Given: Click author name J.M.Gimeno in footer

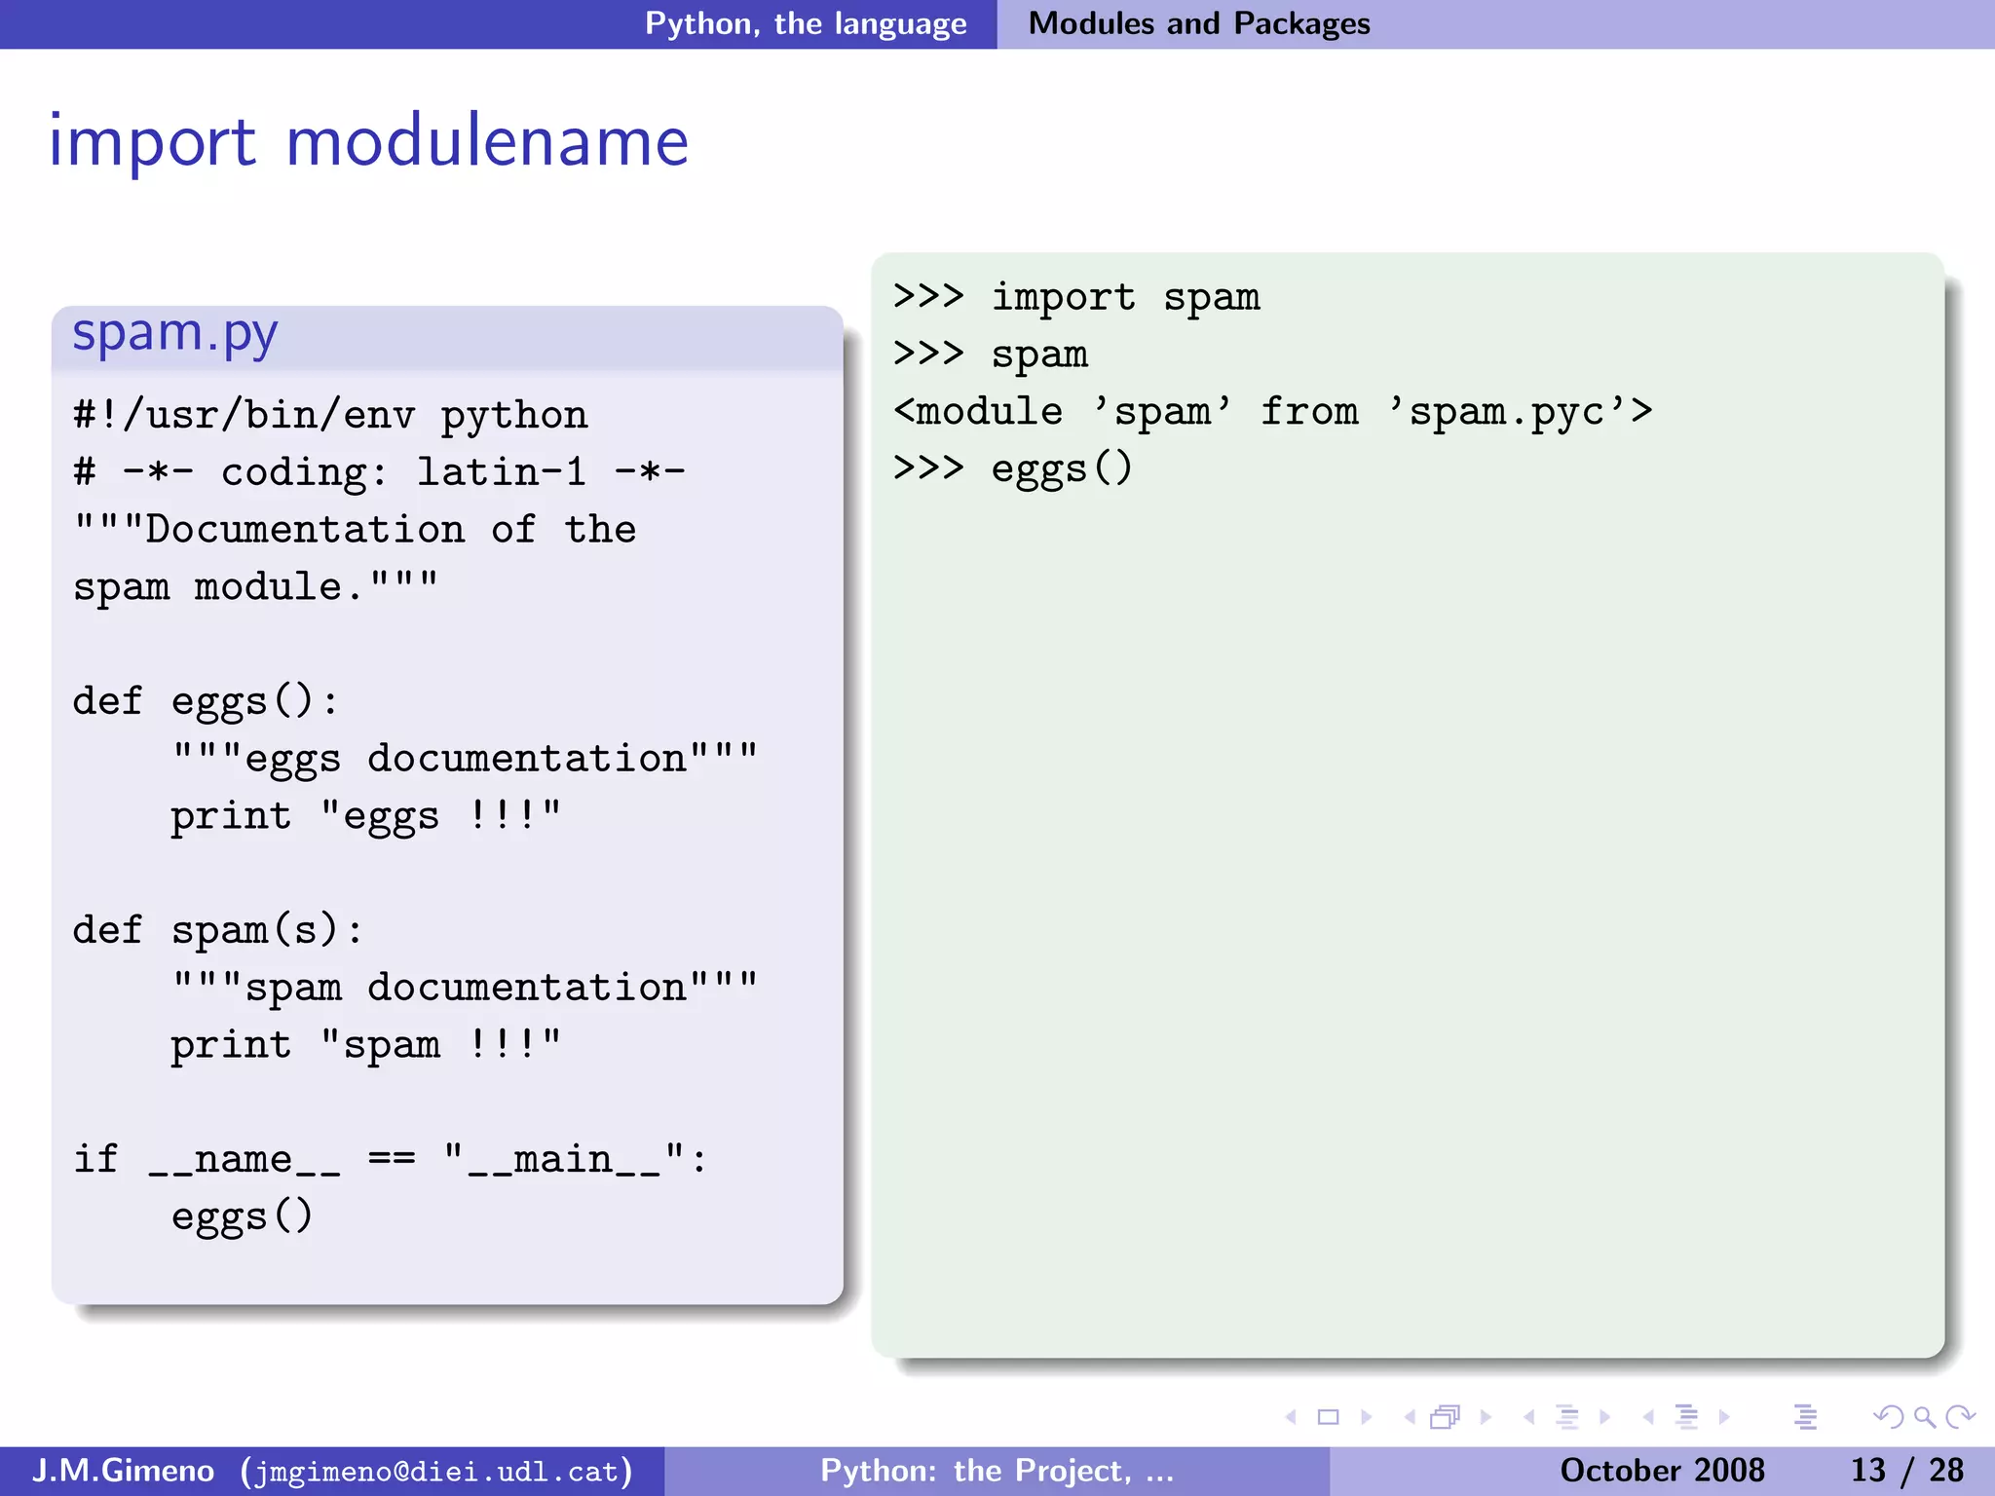Looking at the screenshot, I should click(123, 1471).
